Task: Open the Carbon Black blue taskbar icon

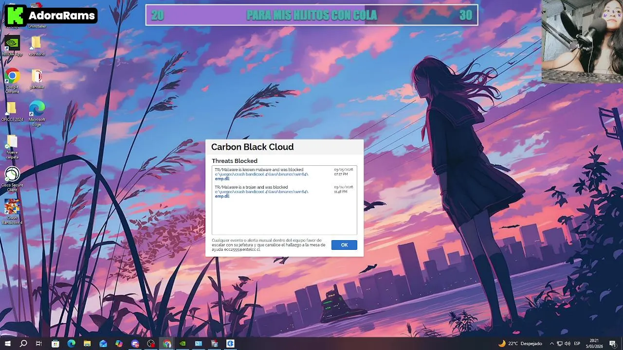Action: 230,343
